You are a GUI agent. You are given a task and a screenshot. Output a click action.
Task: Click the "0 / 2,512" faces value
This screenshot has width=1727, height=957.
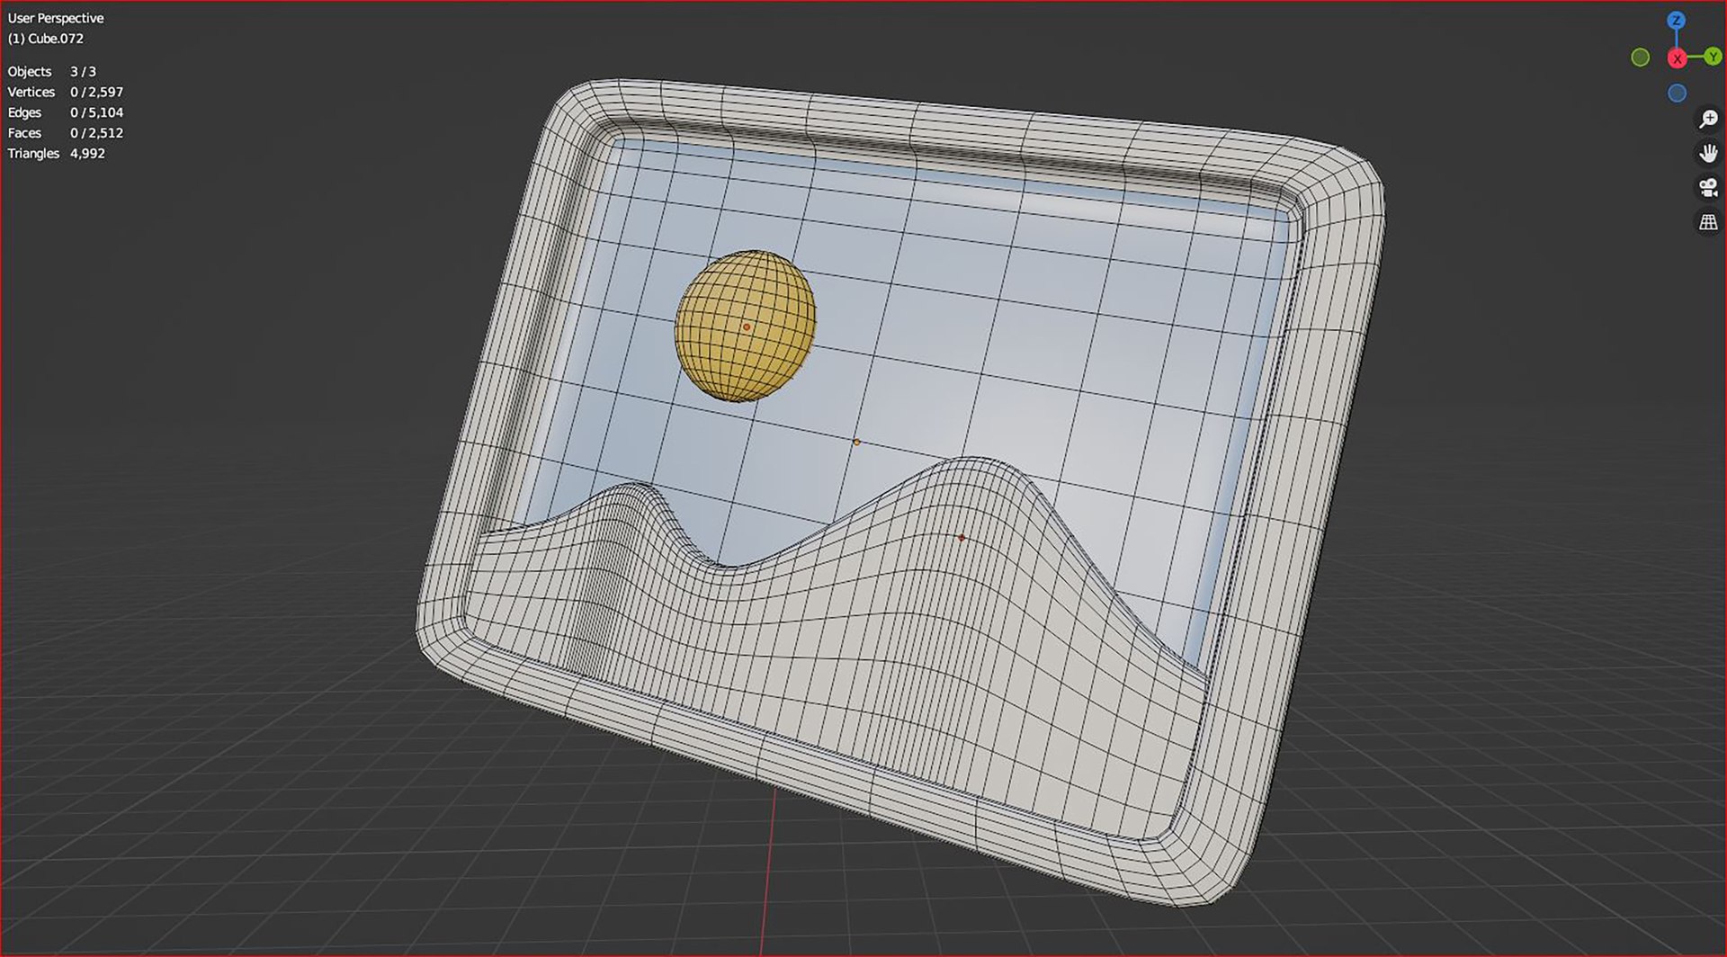pyautogui.click(x=97, y=133)
